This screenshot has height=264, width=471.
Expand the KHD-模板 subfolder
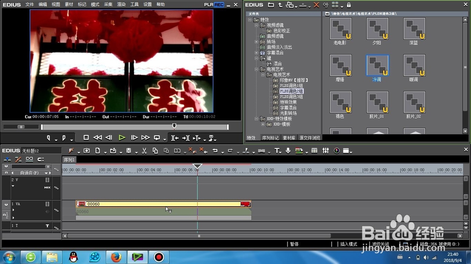click(263, 124)
